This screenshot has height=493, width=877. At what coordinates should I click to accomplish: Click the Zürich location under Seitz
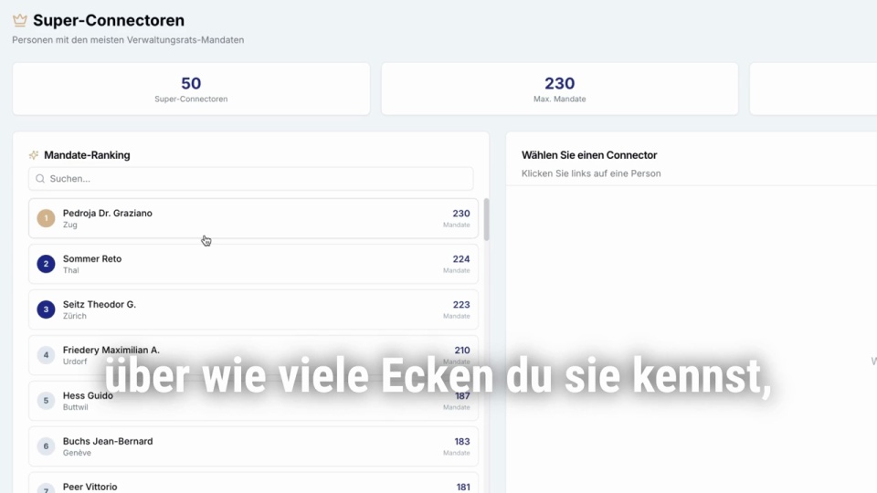[74, 316]
